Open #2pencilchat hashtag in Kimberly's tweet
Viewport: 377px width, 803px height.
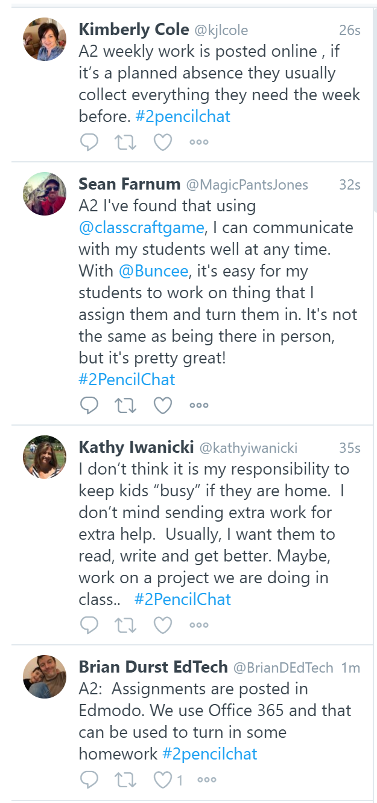pyautogui.click(x=183, y=116)
